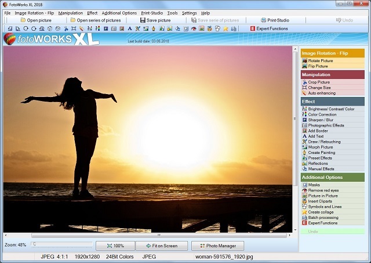This screenshot has width=371, height=263.
Task: Click the Open picture button
Action: (36, 20)
